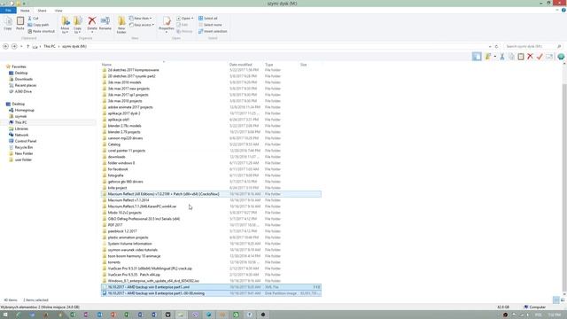Click Invert selection in the ribbon

[x=213, y=31]
